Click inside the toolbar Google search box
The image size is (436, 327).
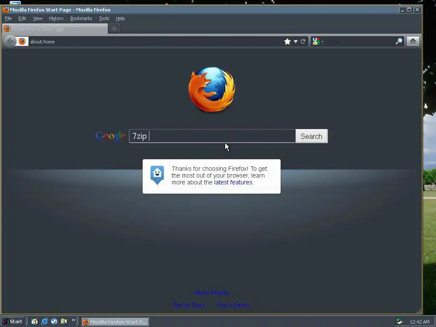[x=359, y=41]
